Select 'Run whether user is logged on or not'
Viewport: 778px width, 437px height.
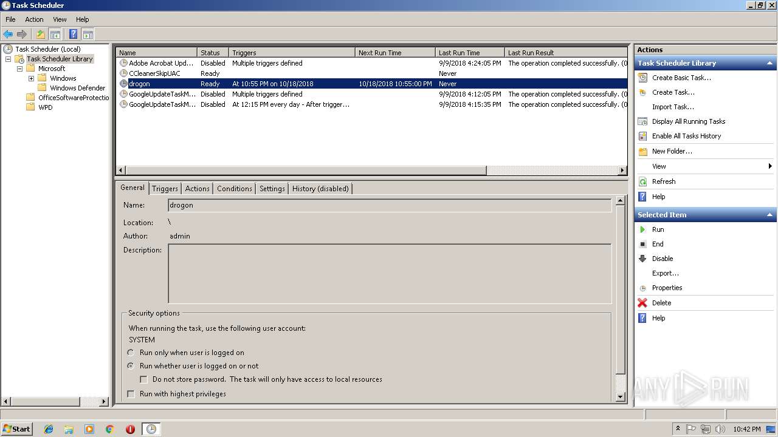tap(131, 366)
